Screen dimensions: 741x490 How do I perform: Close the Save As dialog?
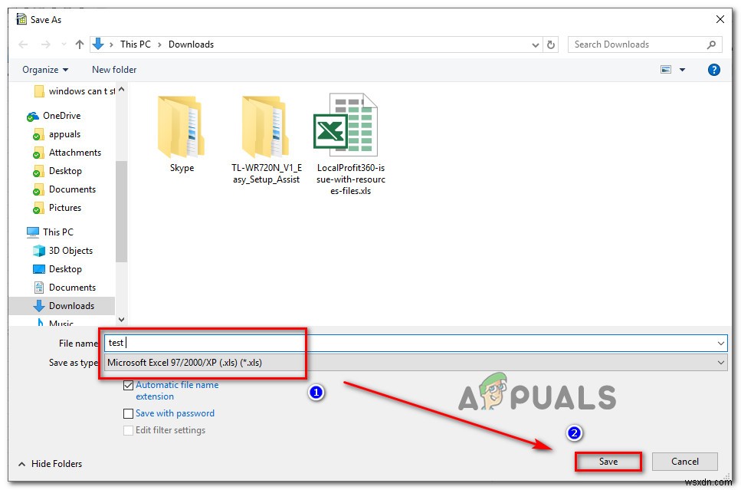(720, 19)
